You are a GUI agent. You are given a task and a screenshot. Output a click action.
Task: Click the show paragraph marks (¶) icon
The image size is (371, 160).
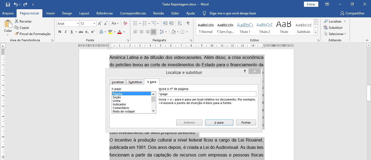(x=188, y=23)
